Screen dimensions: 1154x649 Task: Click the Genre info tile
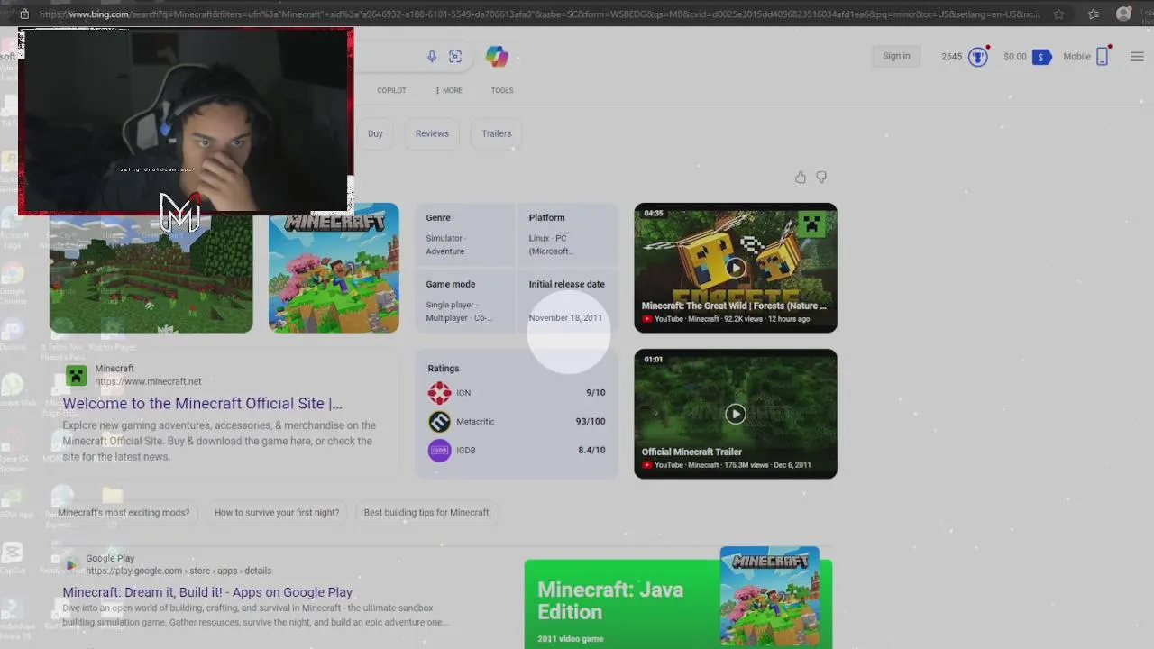point(465,234)
